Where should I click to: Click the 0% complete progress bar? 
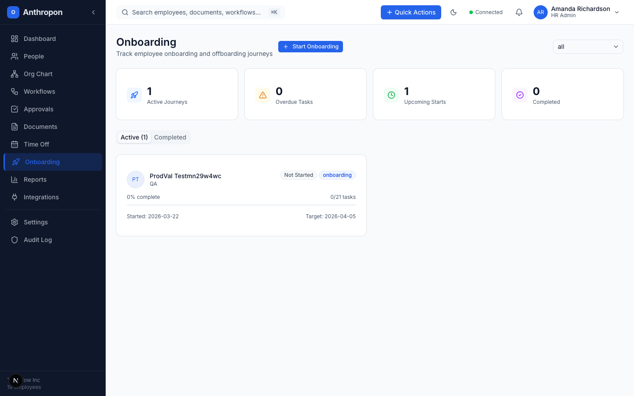pyautogui.click(x=241, y=204)
